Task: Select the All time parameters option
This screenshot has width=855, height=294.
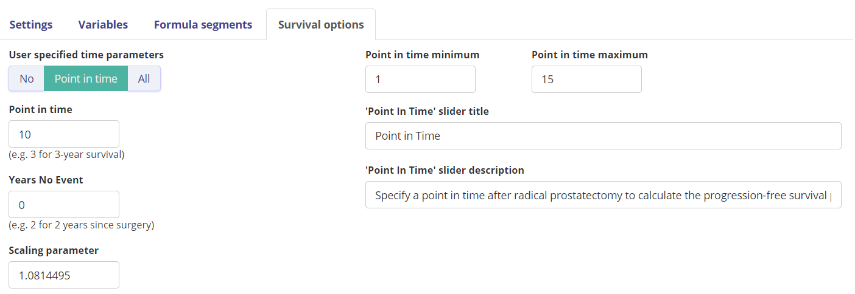Action: [x=144, y=78]
